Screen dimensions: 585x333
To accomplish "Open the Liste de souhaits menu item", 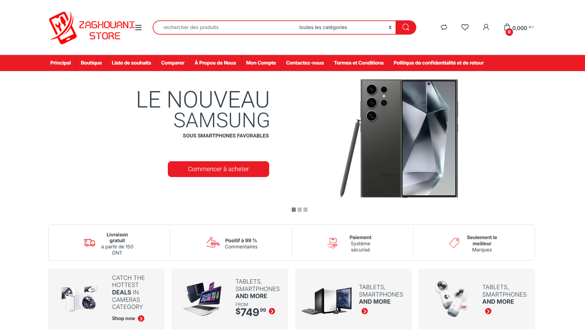I will (131, 63).
